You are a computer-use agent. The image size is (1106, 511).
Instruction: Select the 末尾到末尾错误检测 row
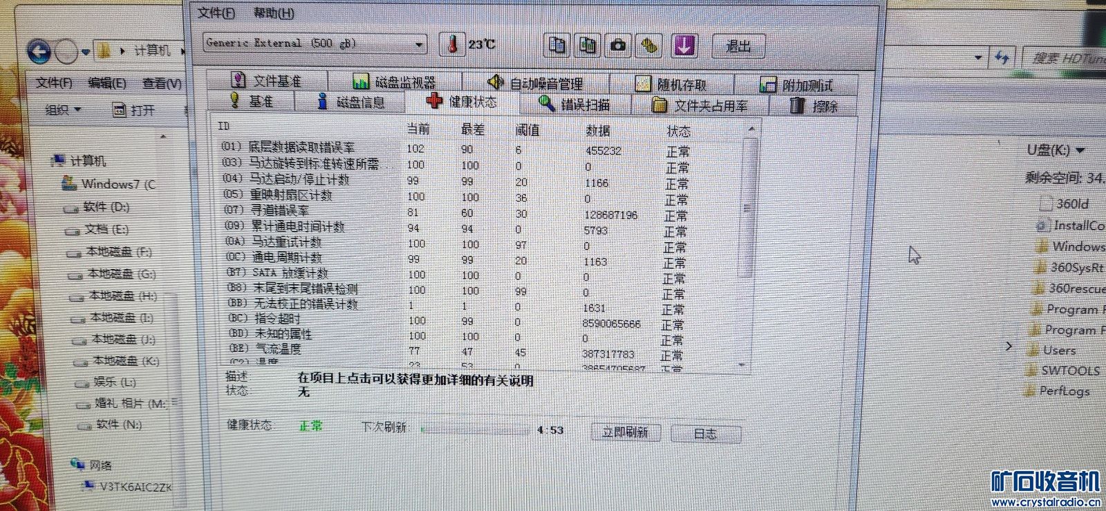point(456,290)
